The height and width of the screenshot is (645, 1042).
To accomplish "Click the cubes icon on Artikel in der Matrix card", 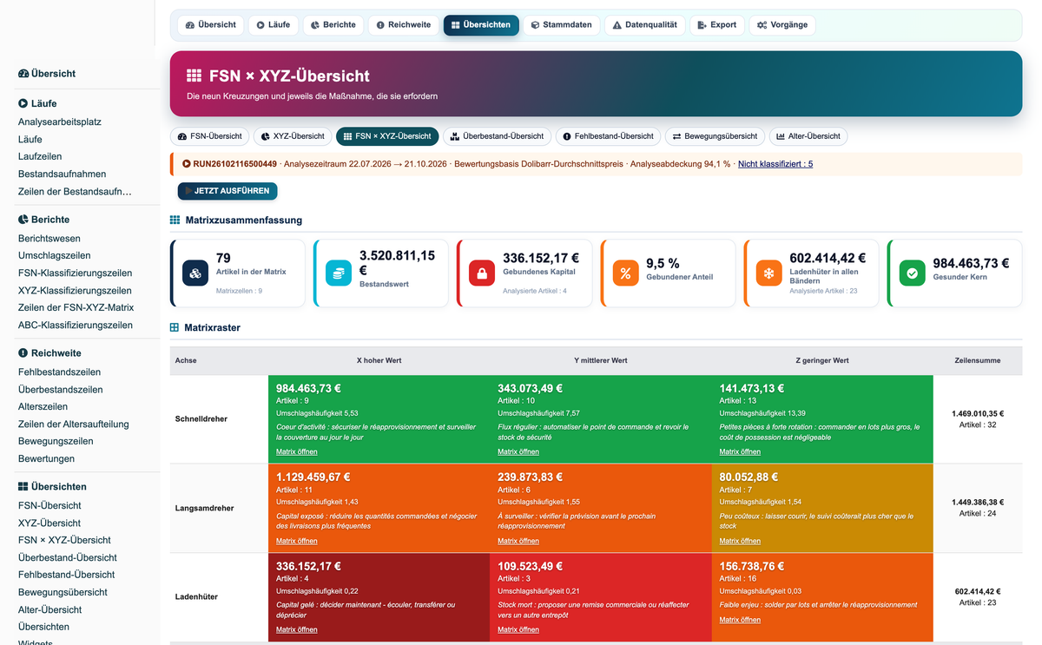I will pyautogui.click(x=195, y=273).
